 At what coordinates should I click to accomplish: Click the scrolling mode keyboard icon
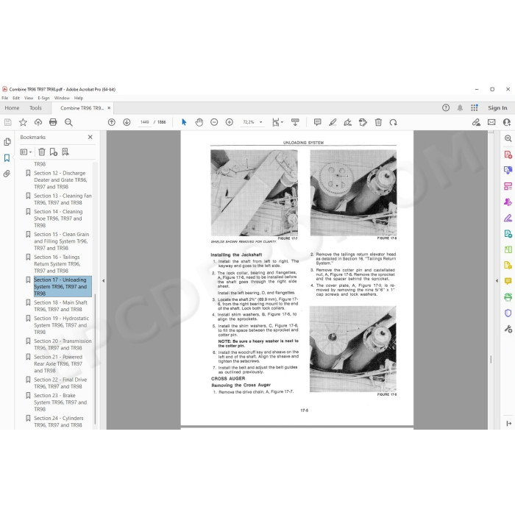click(x=295, y=123)
